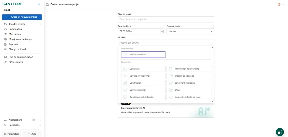Click the Consultant template icon

click(x=125, y=69)
